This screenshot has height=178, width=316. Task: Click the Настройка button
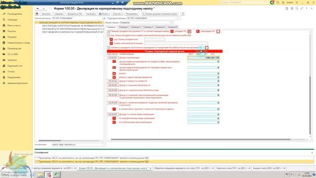(91, 14)
